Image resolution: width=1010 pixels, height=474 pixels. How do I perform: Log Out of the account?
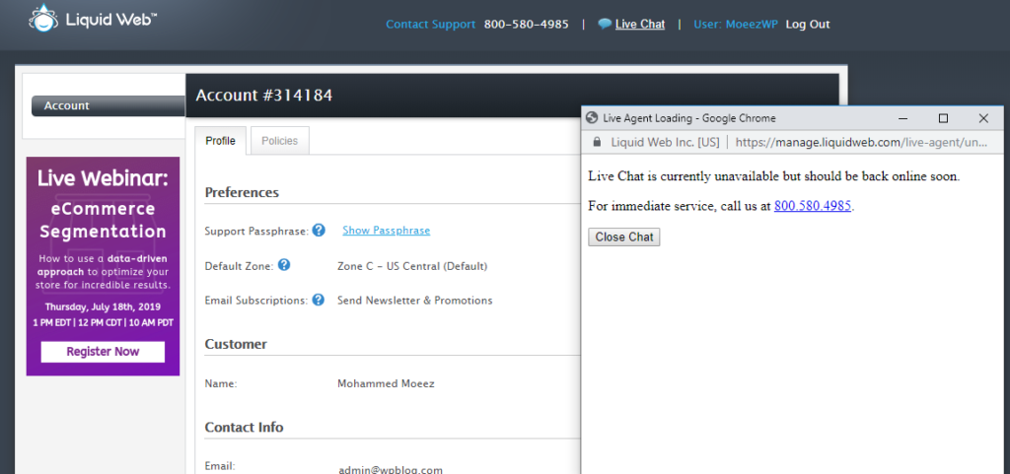(808, 25)
